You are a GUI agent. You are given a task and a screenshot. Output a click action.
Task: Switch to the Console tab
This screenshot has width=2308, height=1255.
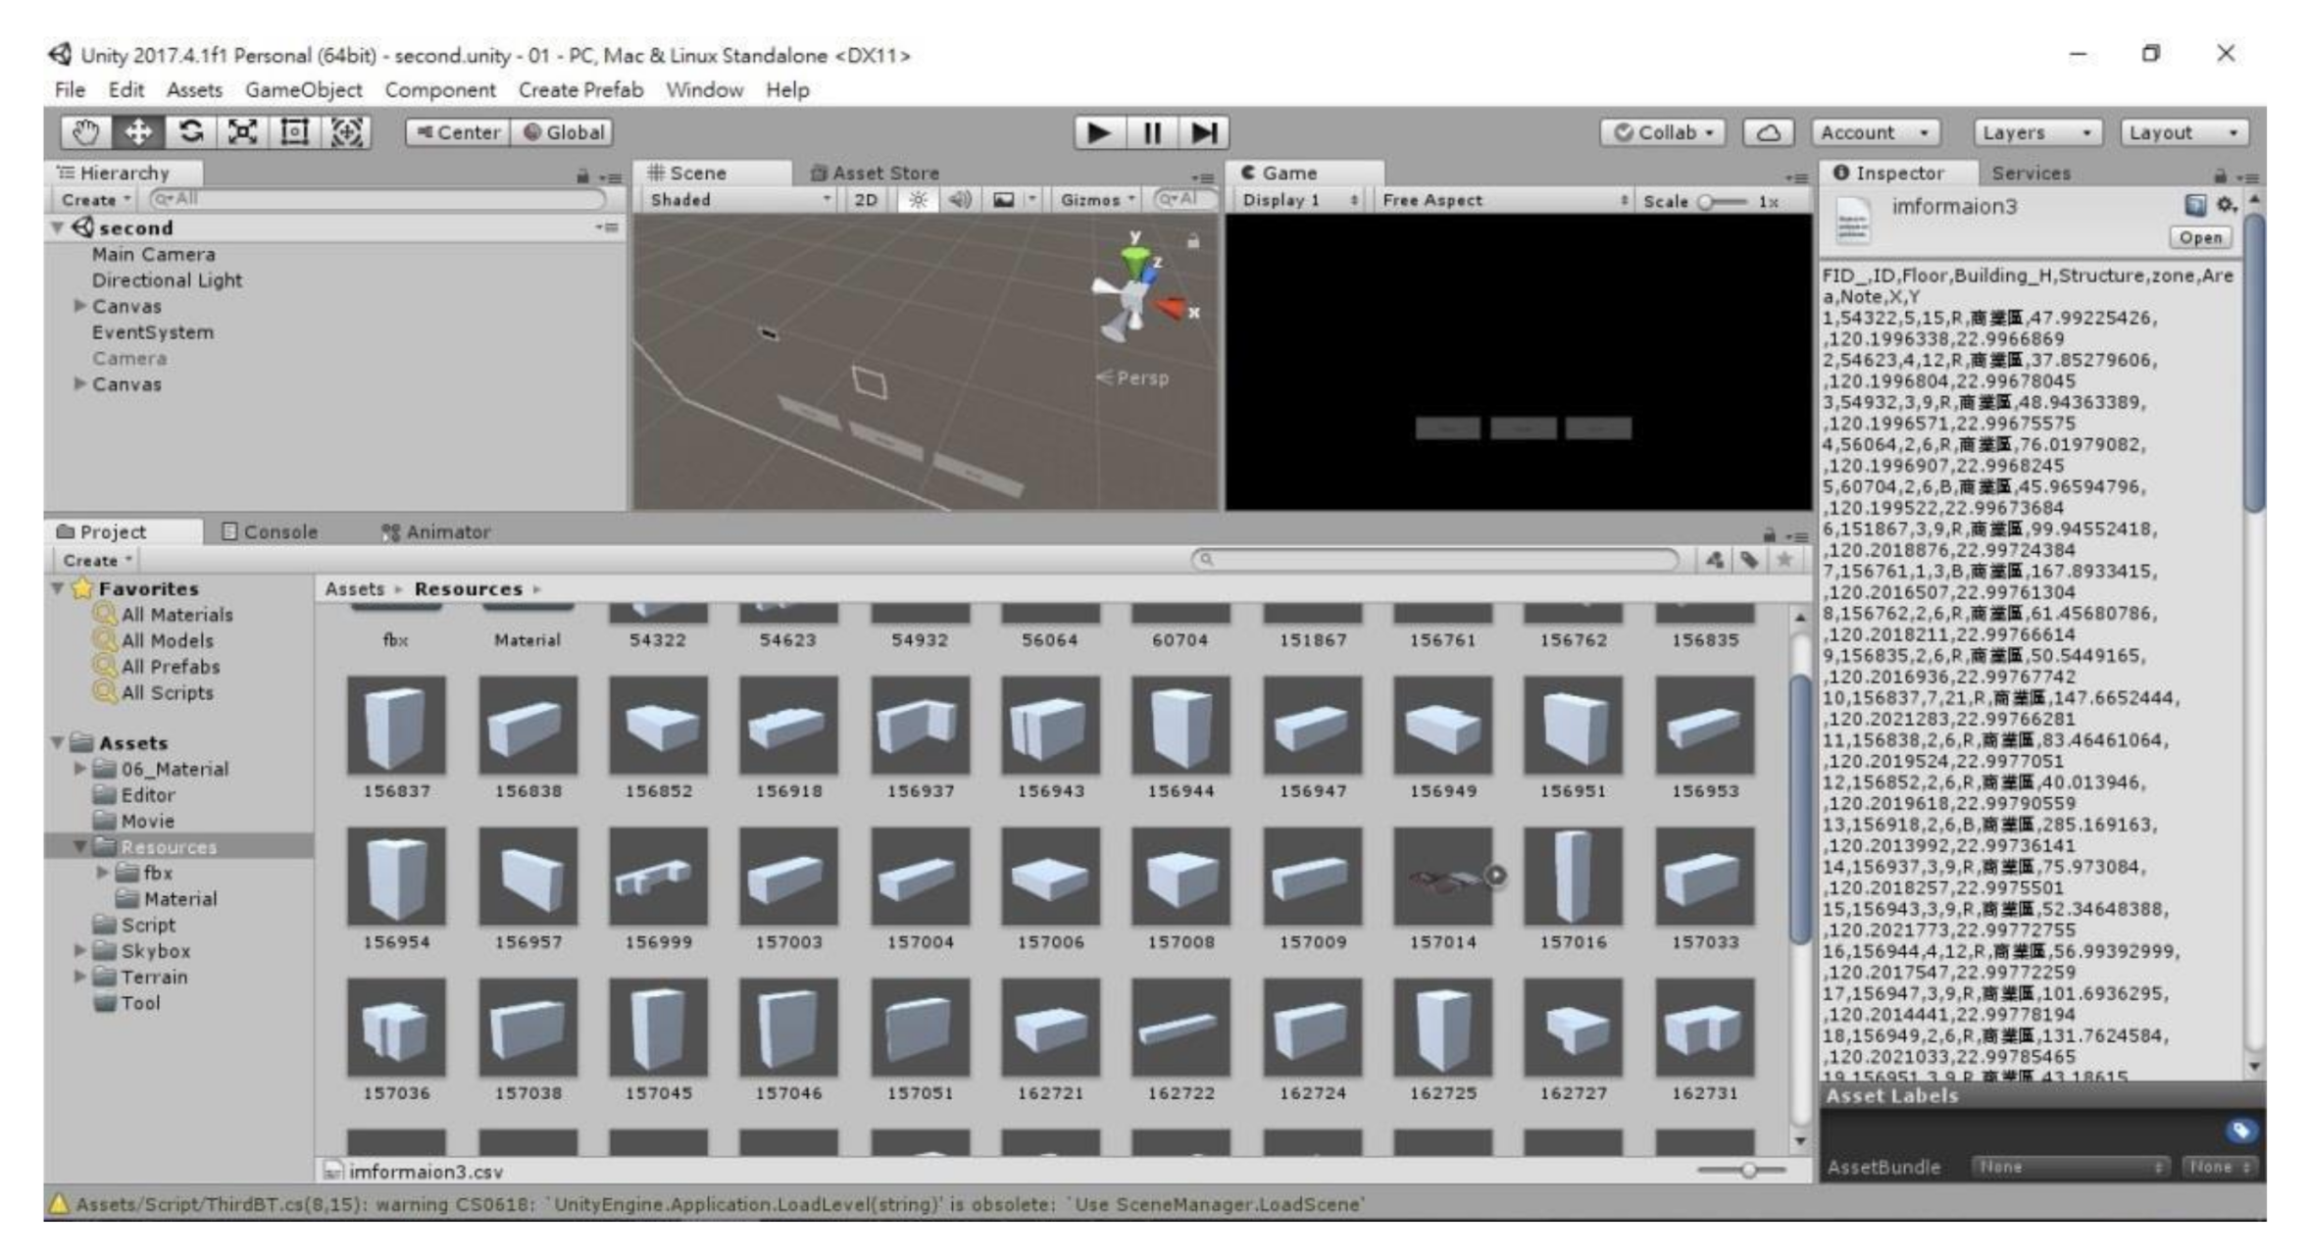270,531
